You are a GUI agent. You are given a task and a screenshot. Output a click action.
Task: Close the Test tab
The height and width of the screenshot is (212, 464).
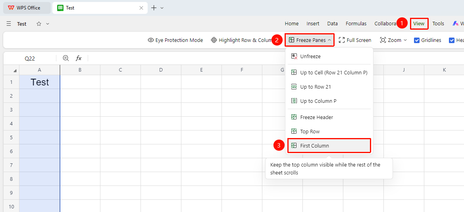pos(141,8)
